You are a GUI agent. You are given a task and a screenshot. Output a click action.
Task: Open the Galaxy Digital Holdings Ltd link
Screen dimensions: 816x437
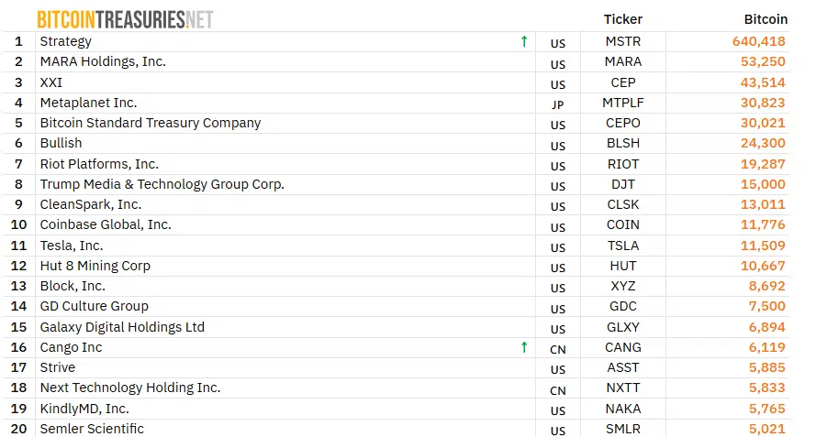(x=122, y=327)
